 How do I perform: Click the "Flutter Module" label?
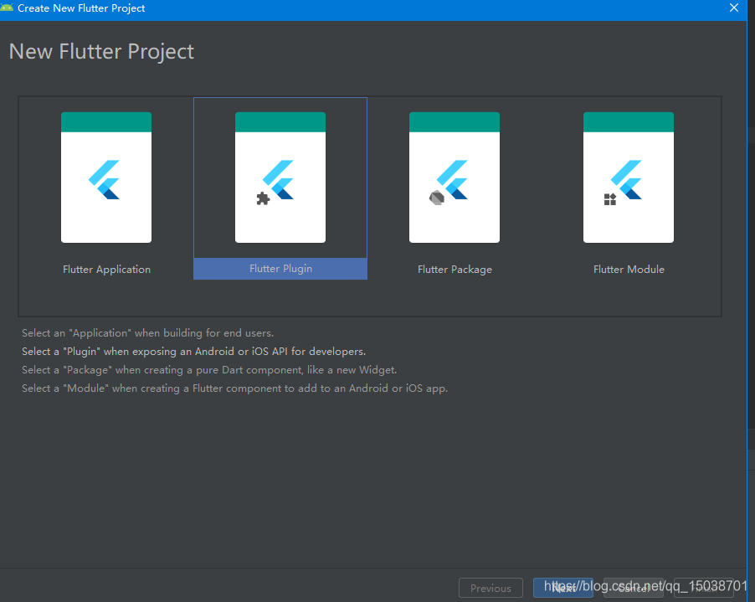[629, 270]
